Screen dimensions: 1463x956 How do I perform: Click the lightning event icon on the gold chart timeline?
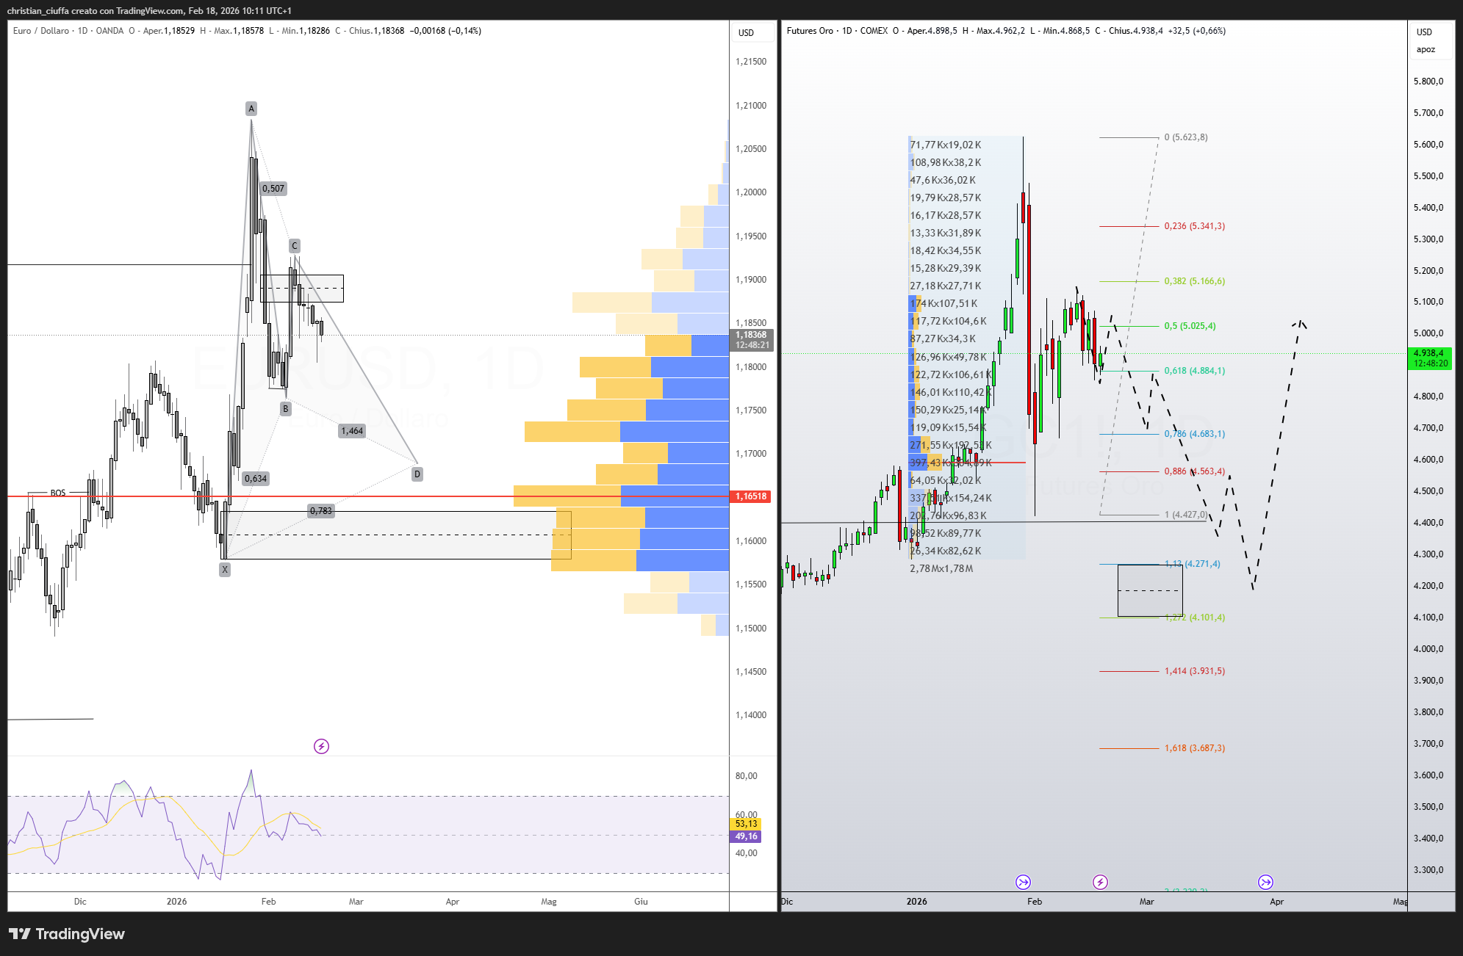tap(1100, 882)
